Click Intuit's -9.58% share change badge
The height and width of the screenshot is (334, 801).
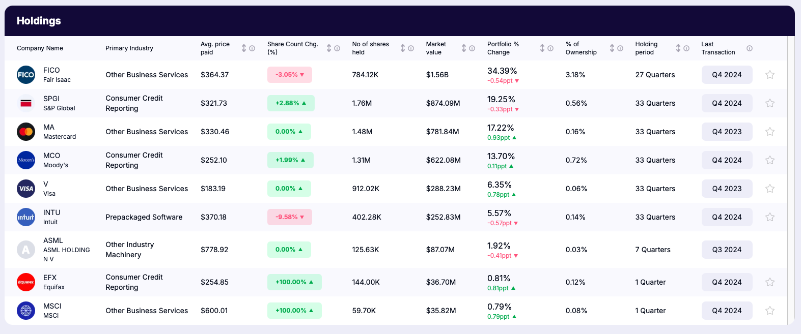290,217
